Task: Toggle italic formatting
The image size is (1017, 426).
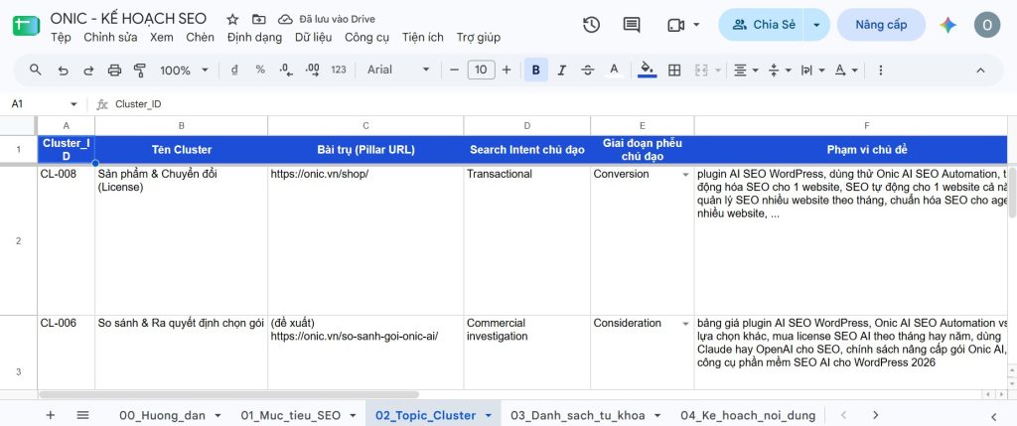Action: point(562,71)
